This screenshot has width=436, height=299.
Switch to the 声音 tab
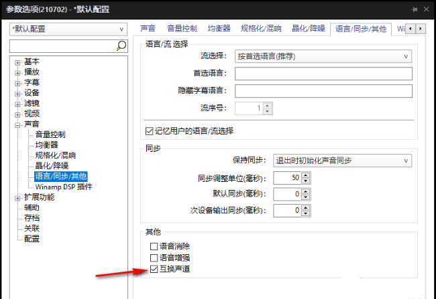tap(148, 28)
